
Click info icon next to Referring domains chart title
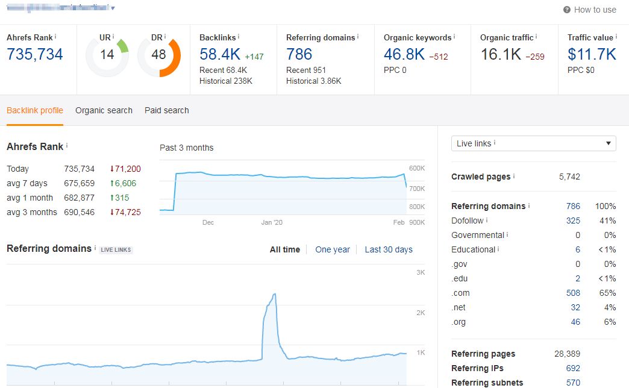point(95,248)
